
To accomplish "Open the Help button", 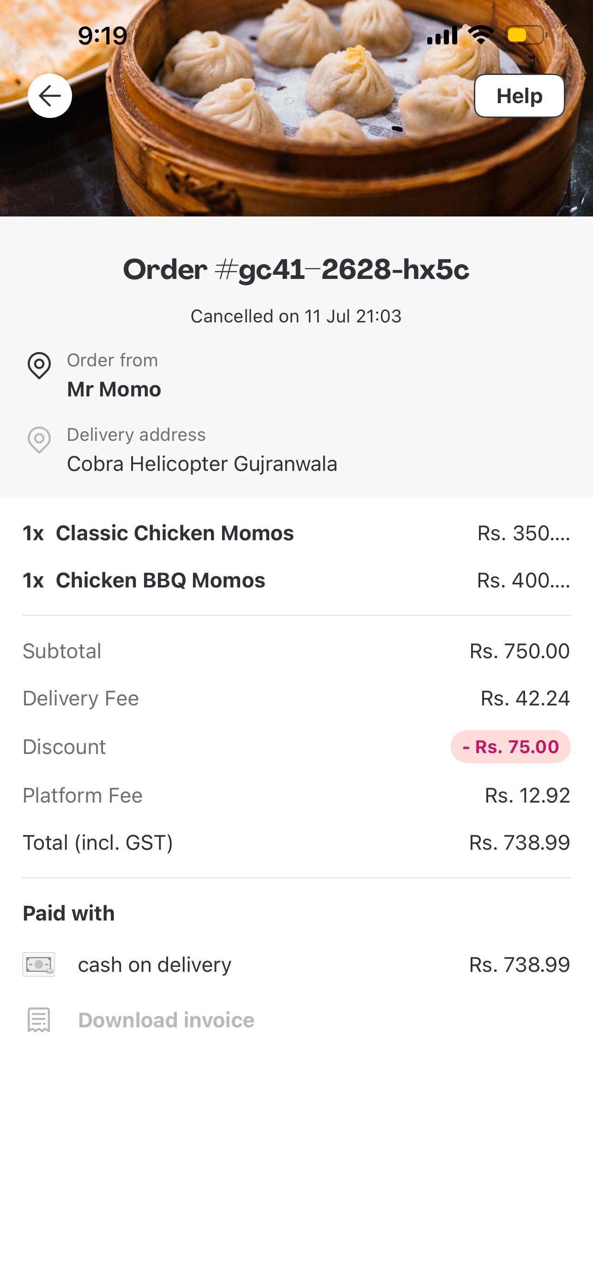I will [x=519, y=96].
